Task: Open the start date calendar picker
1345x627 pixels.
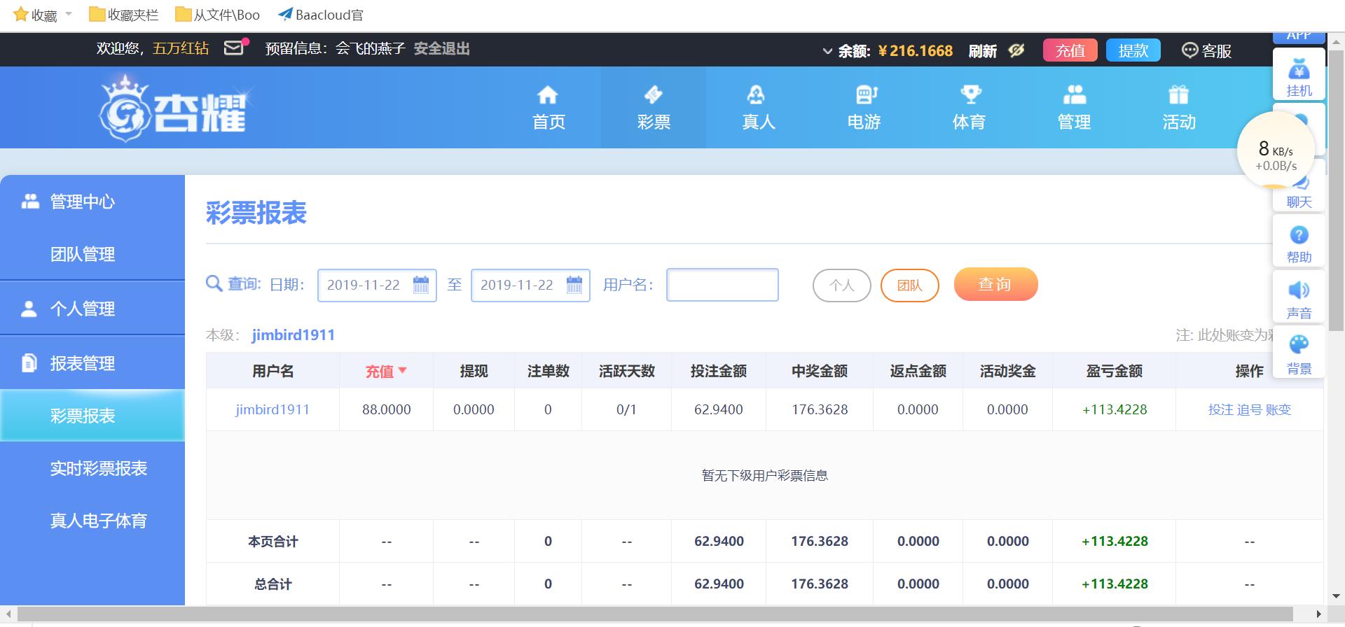Action: [x=421, y=285]
